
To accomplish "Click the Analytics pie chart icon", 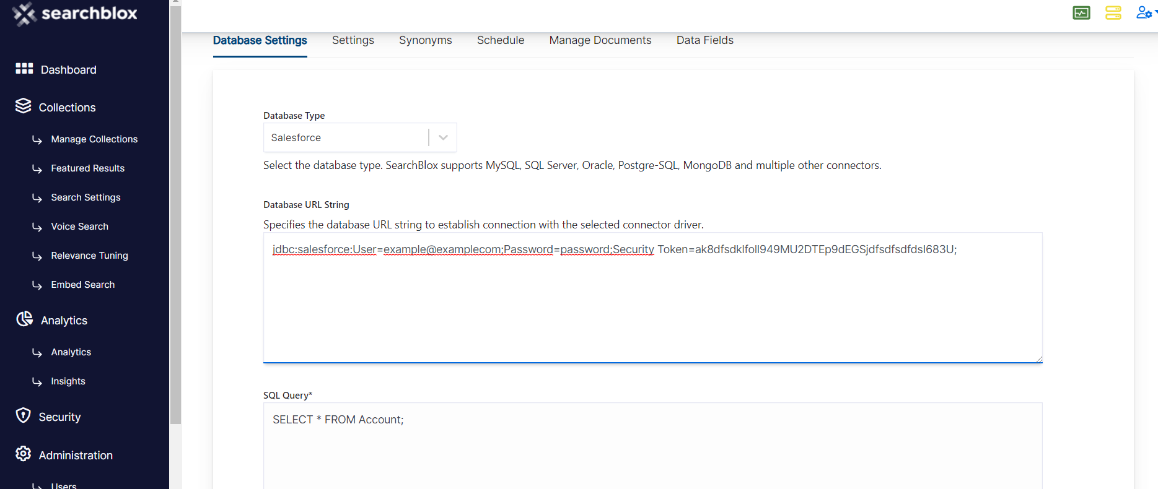I will pyautogui.click(x=24, y=319).
